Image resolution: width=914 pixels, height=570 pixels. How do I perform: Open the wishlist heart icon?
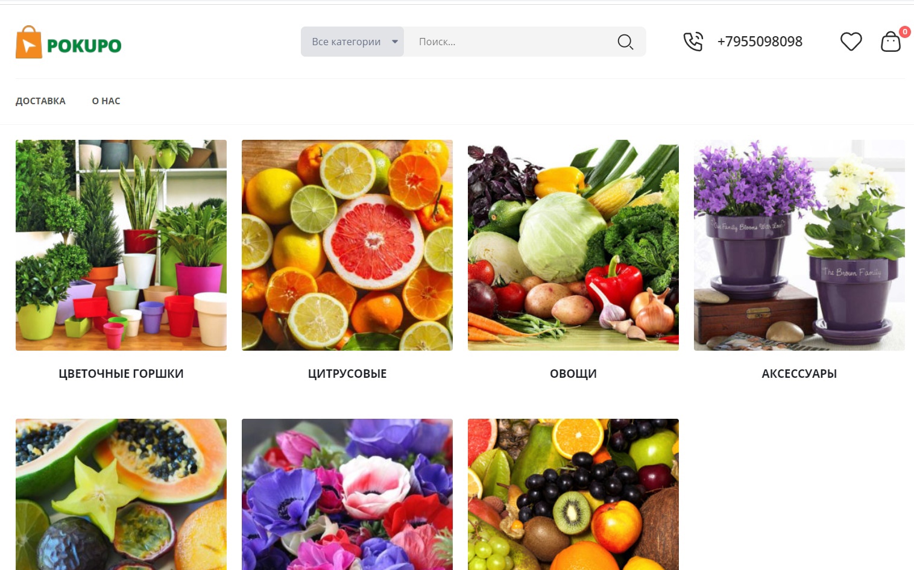pos(851,42)
